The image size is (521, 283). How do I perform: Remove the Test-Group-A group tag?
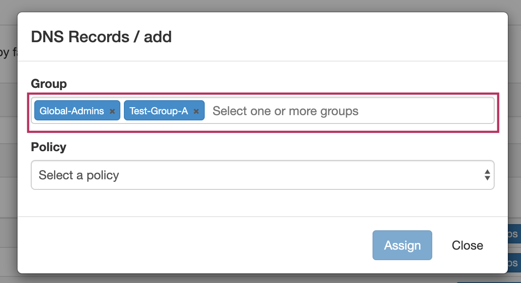tap(196, 111)
